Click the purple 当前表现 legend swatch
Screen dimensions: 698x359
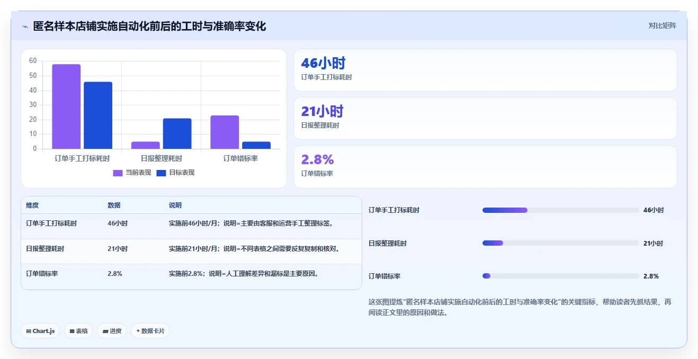(x=118, y=173)
